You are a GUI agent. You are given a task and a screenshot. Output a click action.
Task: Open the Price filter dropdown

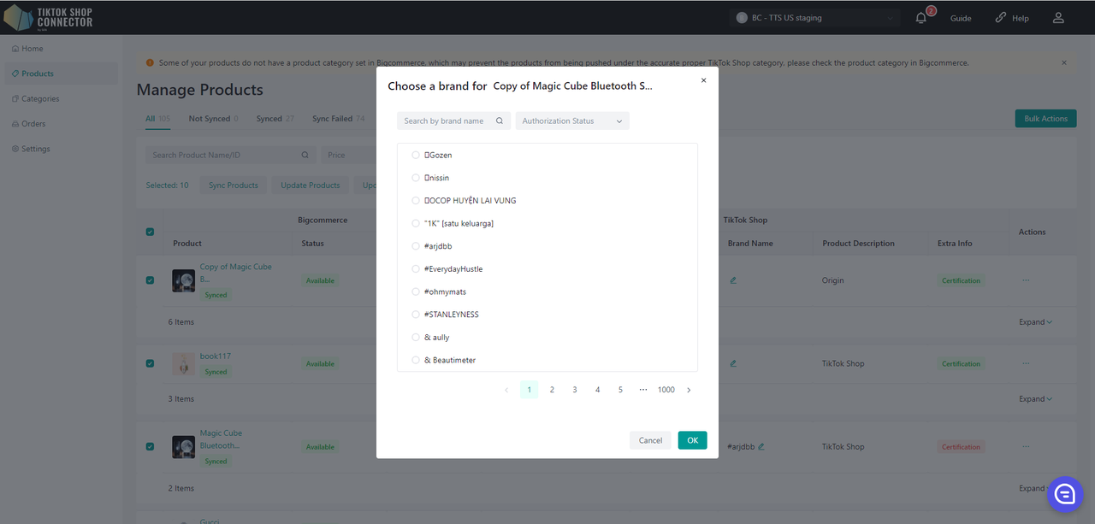click(349, 155)
